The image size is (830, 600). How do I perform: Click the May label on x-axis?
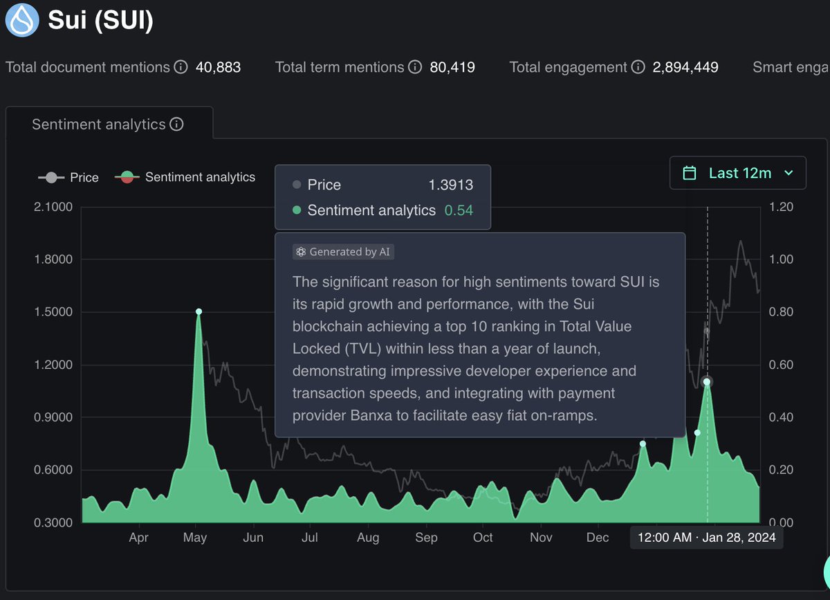pos(196,538)
